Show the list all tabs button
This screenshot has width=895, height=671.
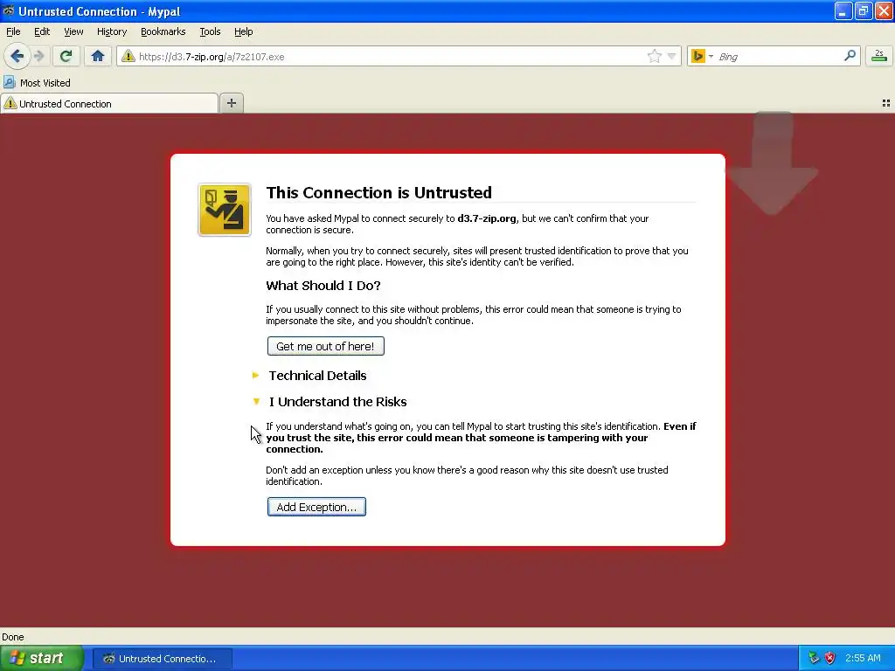click(886, 103)
